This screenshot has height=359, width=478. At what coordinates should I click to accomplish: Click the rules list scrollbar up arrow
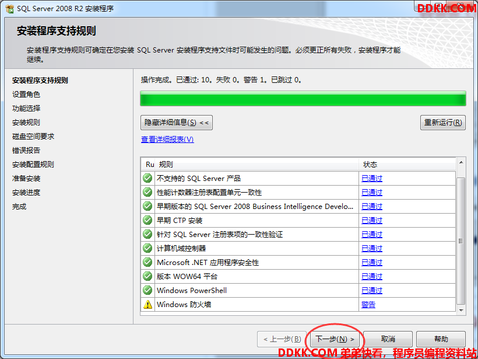(x=461, y=162)
